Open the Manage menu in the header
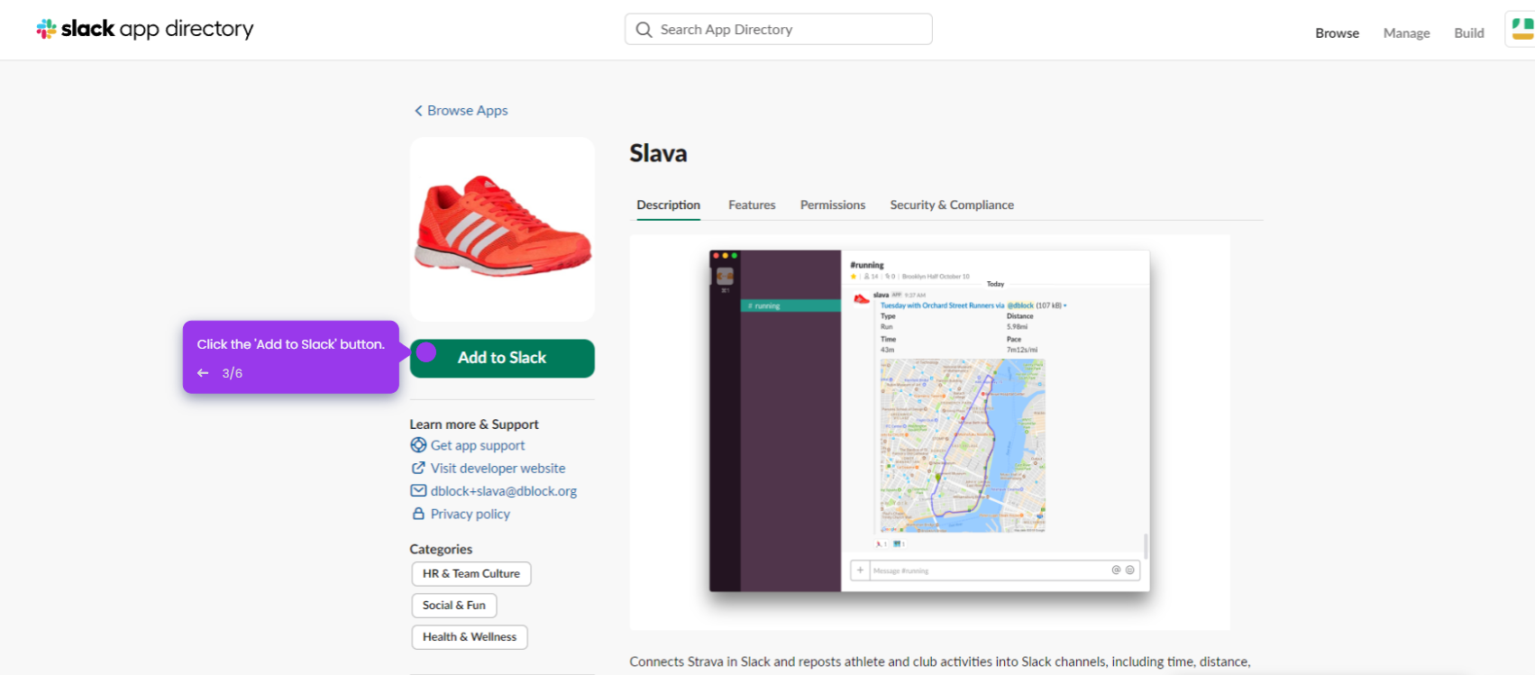Viewport: 1535px width, 675px height. 1406,33
